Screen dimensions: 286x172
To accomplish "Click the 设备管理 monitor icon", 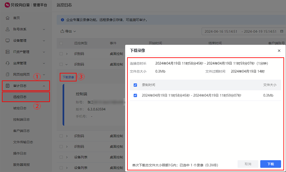I will [8, 41].
